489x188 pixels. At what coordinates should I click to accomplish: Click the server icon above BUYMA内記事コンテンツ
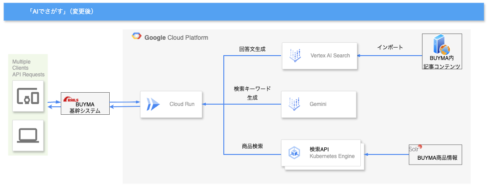441,44
